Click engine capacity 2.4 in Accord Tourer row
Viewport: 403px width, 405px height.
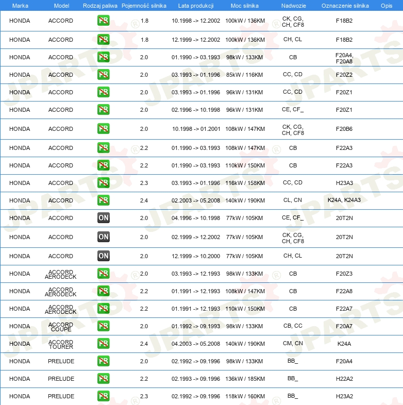pyautogui.click(x=144, y=344)
